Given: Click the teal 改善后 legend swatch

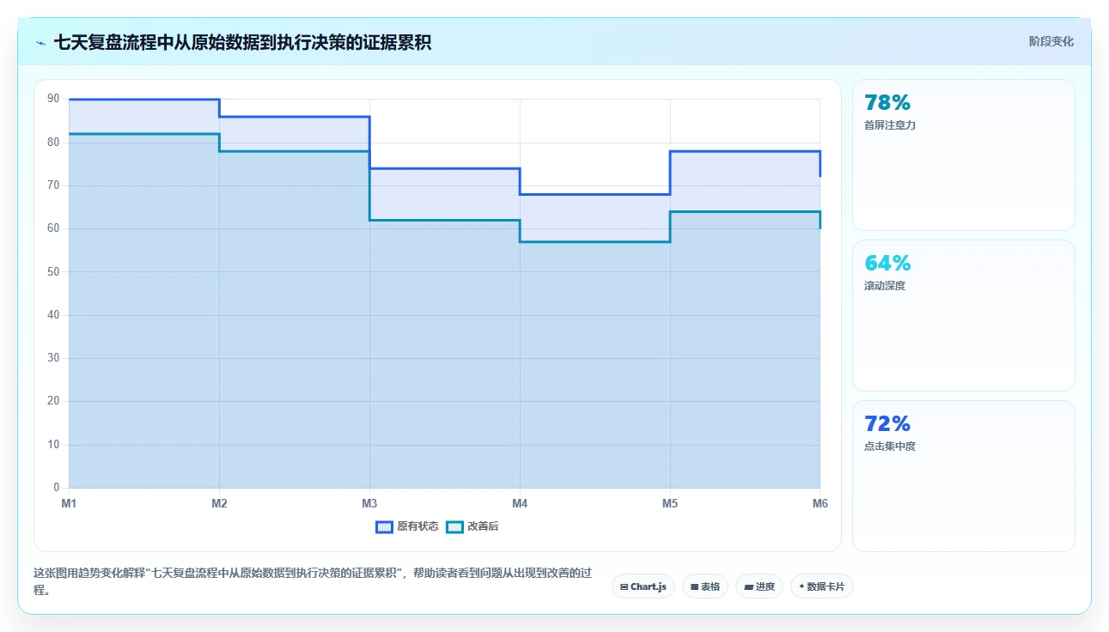Looking at the screenshot, I should pos(455,526).
